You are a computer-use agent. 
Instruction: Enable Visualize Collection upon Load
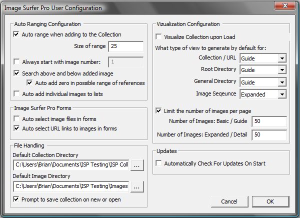point(158,36)
